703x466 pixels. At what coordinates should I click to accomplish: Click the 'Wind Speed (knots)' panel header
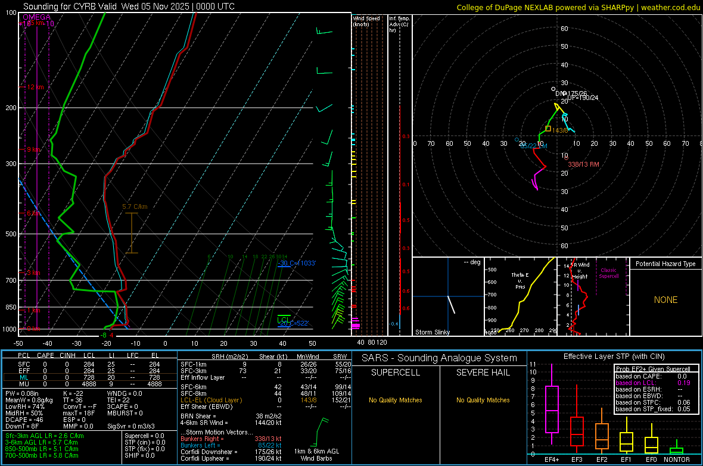point(366,21)
